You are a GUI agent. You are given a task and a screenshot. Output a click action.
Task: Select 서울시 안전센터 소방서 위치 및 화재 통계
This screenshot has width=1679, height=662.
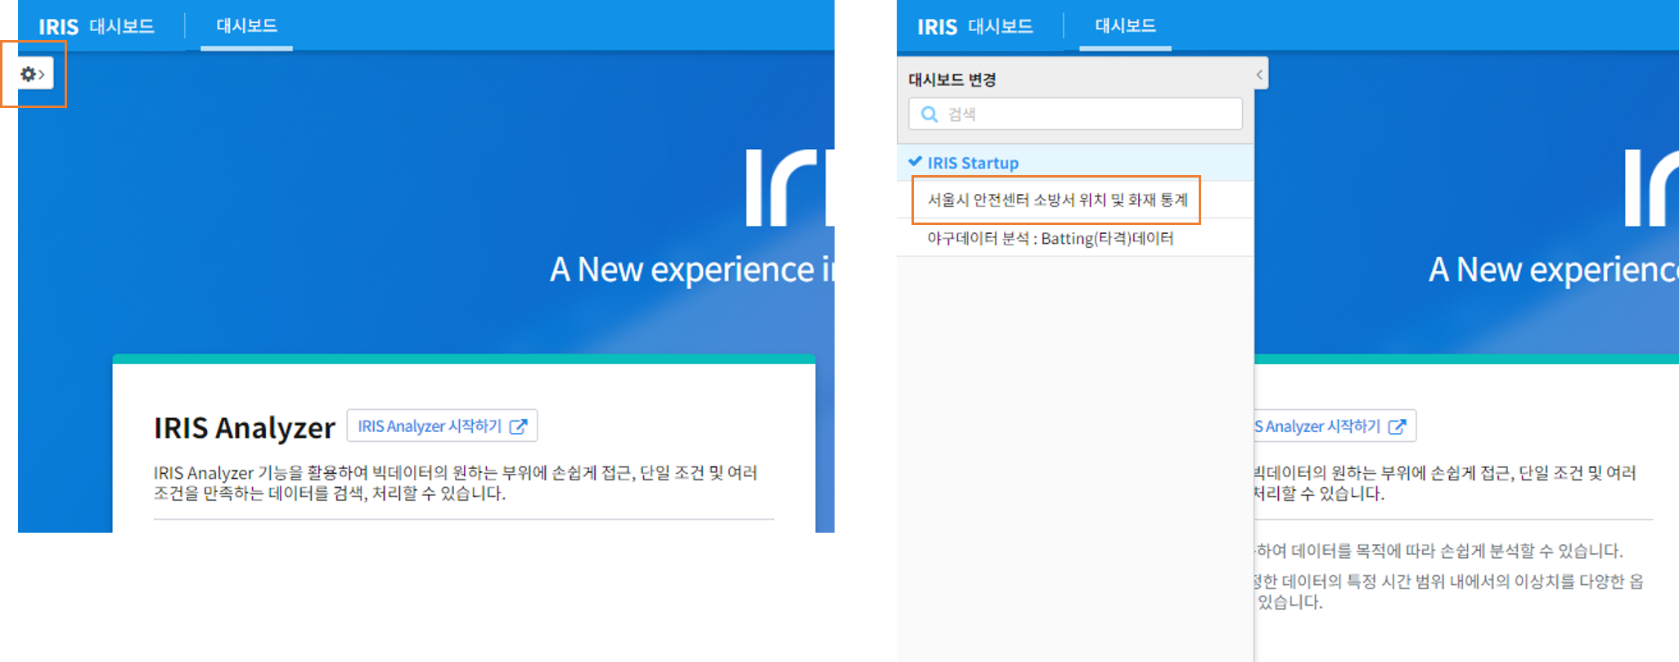point(1075,200)
